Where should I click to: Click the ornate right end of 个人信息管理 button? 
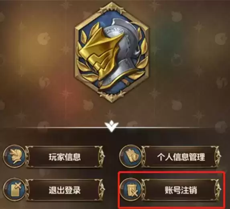[218, 157]
